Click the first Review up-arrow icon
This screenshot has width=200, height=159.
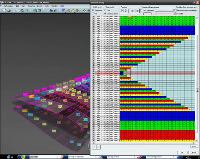coord(122,11)
